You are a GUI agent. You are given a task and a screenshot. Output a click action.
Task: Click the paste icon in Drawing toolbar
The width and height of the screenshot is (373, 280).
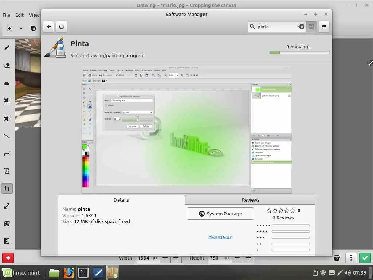pyautogui.click(x=33, y=28)
